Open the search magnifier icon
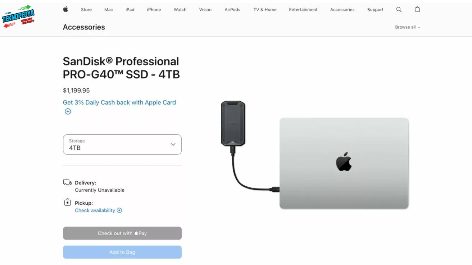This screenshot has height=265, width=472. coord(399,9)
